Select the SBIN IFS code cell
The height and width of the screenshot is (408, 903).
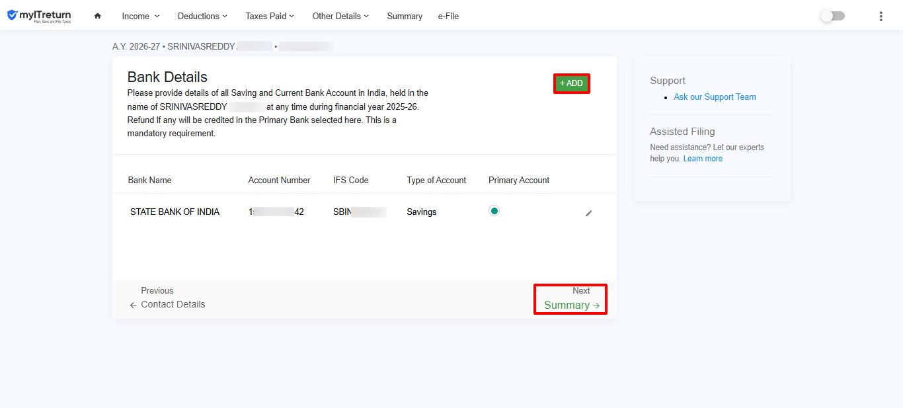(360, 212)
